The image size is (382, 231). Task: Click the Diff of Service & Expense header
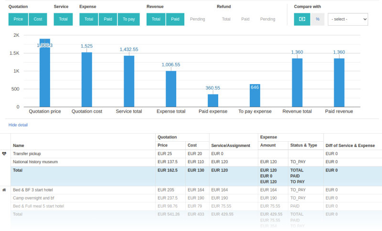click(350, 146)
